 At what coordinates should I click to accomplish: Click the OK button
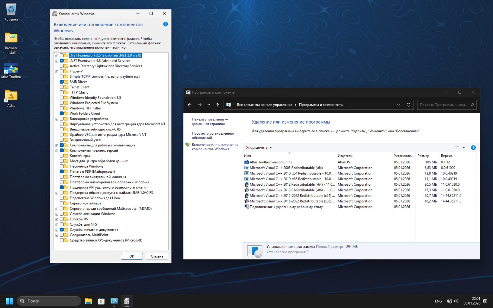132,256
